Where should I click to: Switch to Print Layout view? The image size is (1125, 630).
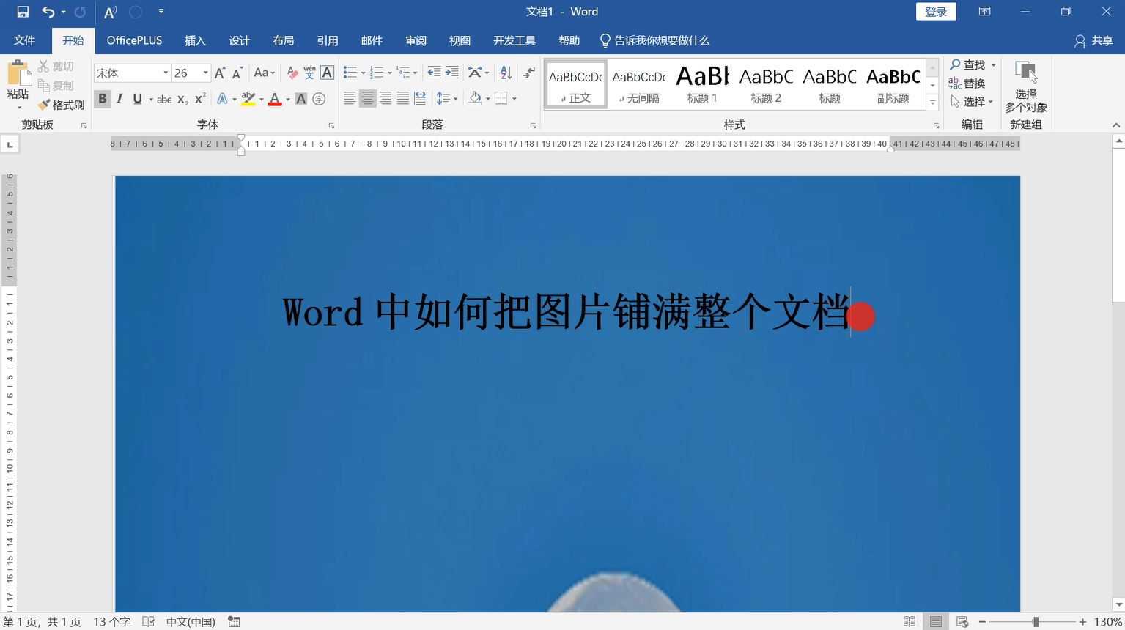pyautogui.click(x=936, y=622)
